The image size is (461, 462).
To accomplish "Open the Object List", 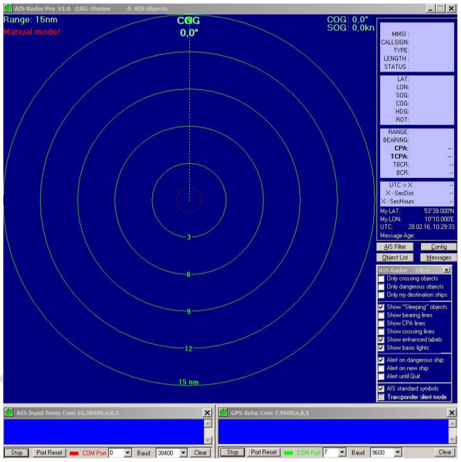I will pyautogui.click(x=395, y=258).
